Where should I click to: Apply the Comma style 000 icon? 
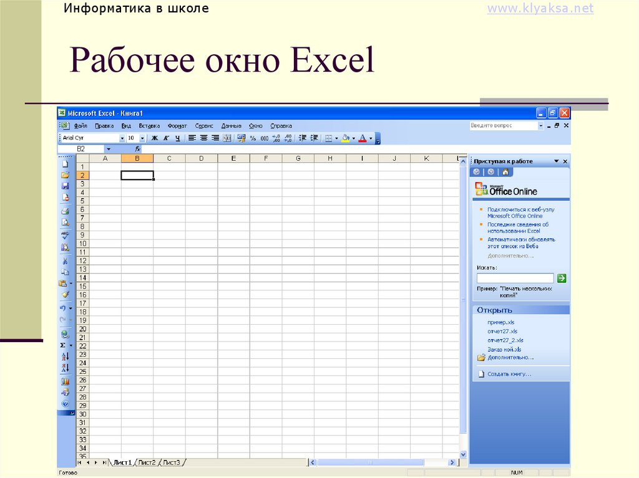coord(265,138)
